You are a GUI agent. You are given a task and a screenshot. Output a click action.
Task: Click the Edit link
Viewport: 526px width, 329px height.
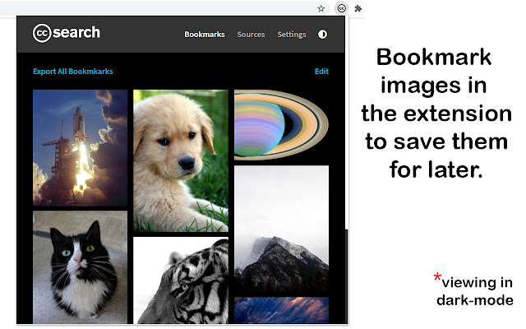point(321,72)
